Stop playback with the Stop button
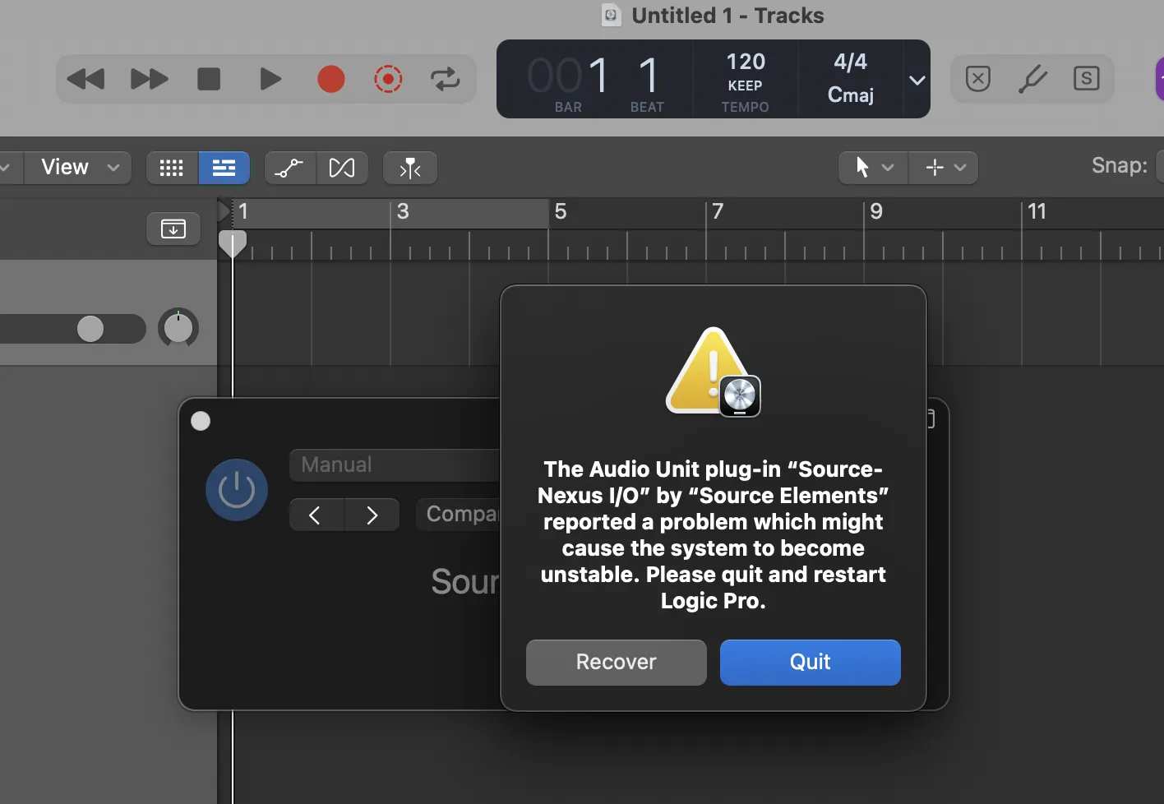Viewport: 1164px width, 804px height. 209,80
